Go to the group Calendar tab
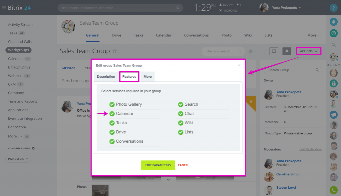This screenshot has height=196, width=341. tap(164, 35)
